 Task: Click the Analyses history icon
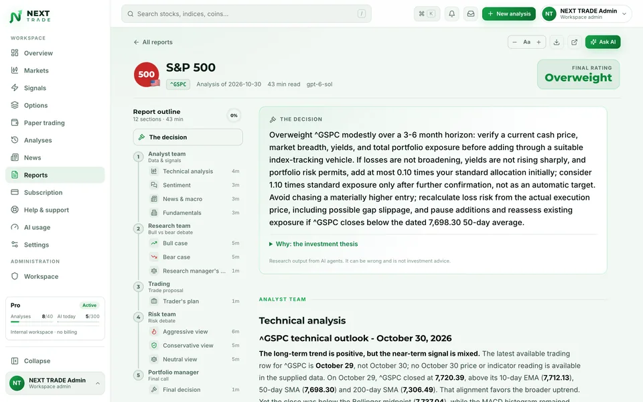[15, 140]
